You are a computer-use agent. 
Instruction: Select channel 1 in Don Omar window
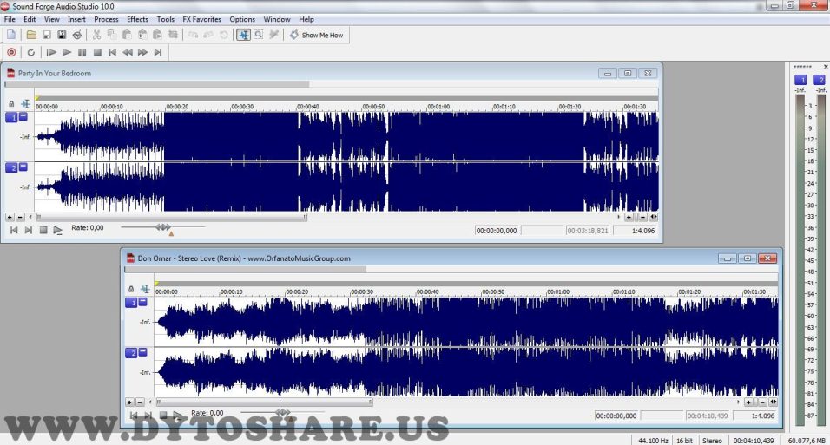(x=131, y=303)
